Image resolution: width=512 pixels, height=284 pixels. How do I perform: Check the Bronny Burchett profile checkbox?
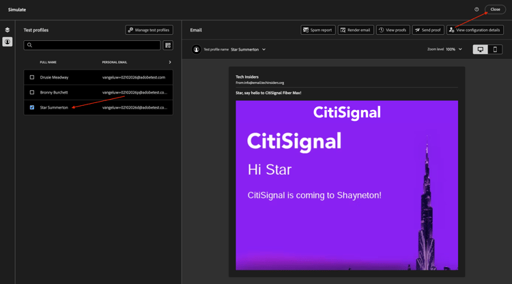pos(32,92)
